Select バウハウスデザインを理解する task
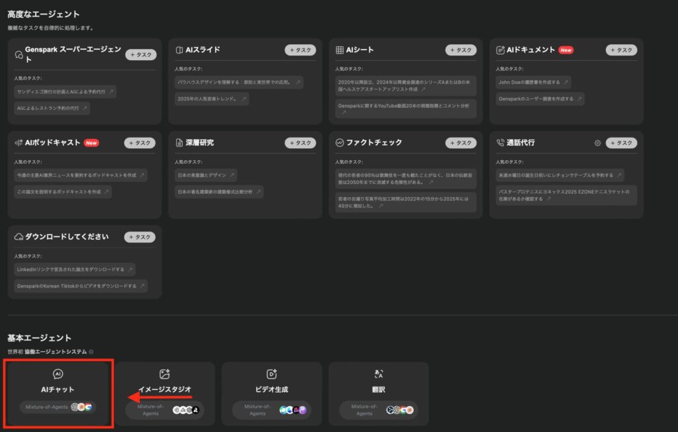 point(238,82)
